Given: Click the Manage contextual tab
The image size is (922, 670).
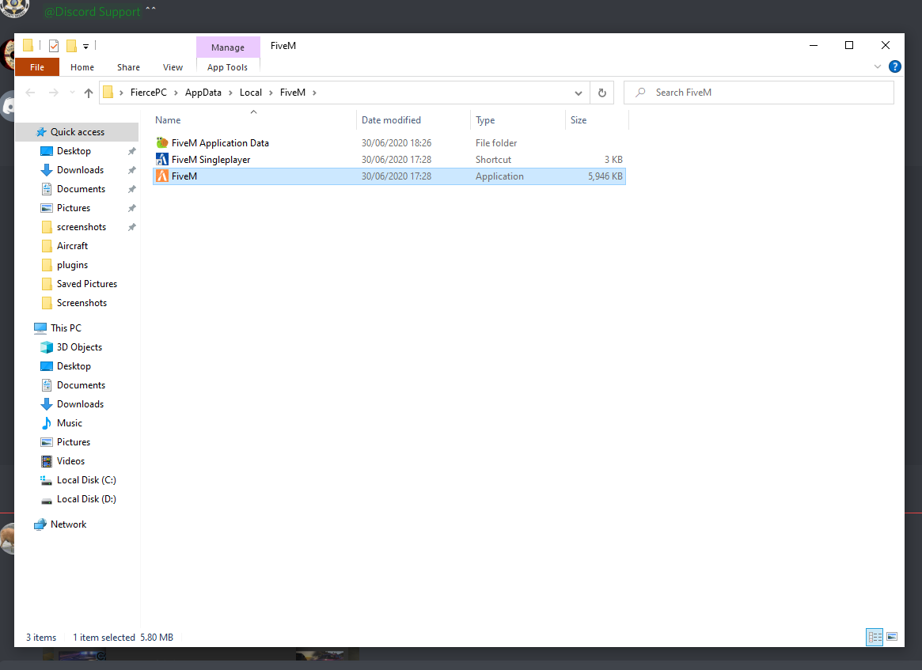Looking at the screenshot, I should pyautogui.click(x=228, y=47).
